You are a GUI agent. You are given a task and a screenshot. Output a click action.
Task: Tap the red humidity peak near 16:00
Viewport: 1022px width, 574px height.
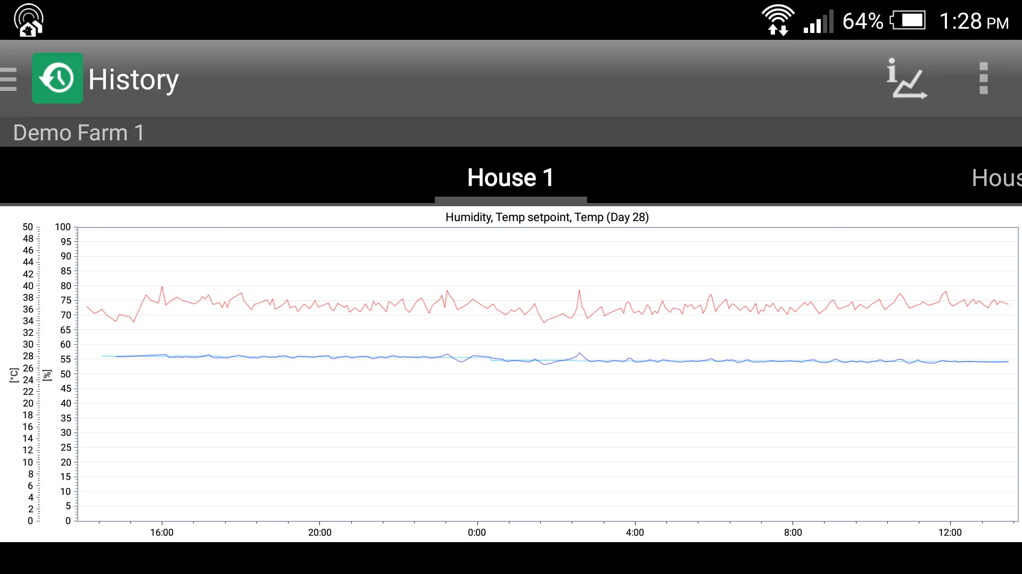(162, 288)
